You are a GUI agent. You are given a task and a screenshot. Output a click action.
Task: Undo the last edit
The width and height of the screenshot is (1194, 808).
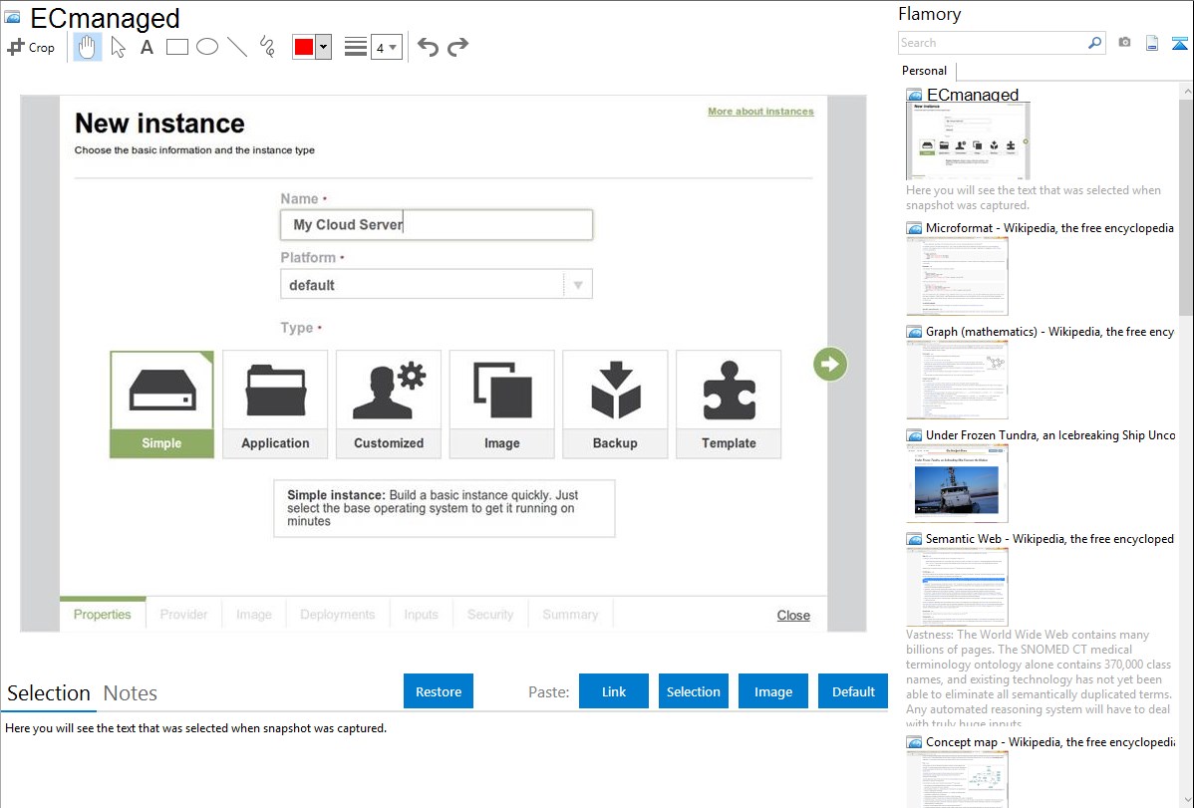[428, 47]
